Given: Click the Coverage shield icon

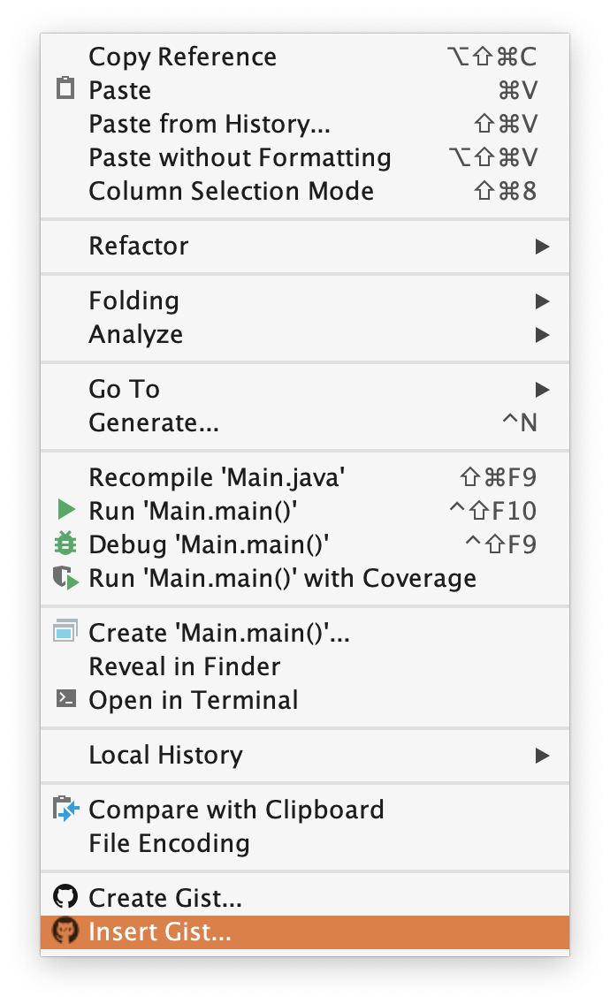Looking at the screenshot, I should [x=65, y=578].
